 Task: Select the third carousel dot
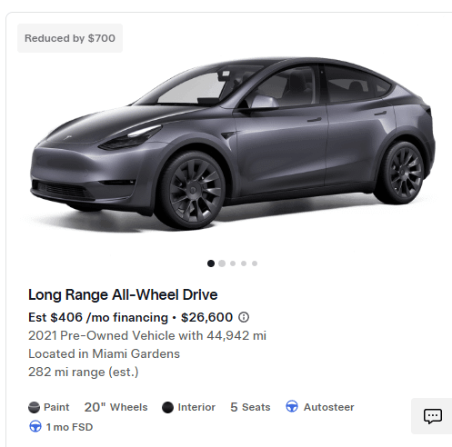tap(233, 263)
